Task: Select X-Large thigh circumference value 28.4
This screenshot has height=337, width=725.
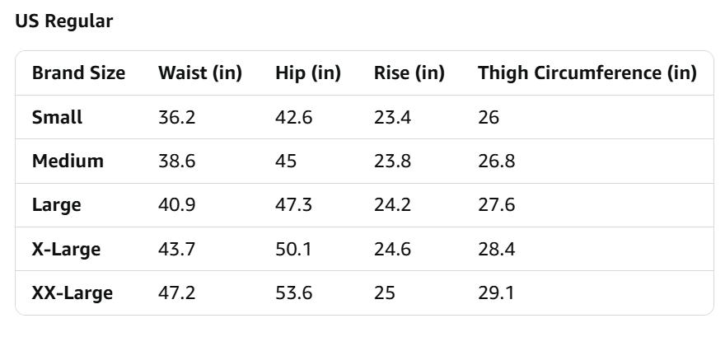Action: click(496, 249)
